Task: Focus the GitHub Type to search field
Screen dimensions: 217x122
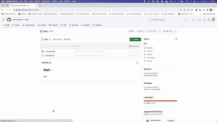Action: 168,20
